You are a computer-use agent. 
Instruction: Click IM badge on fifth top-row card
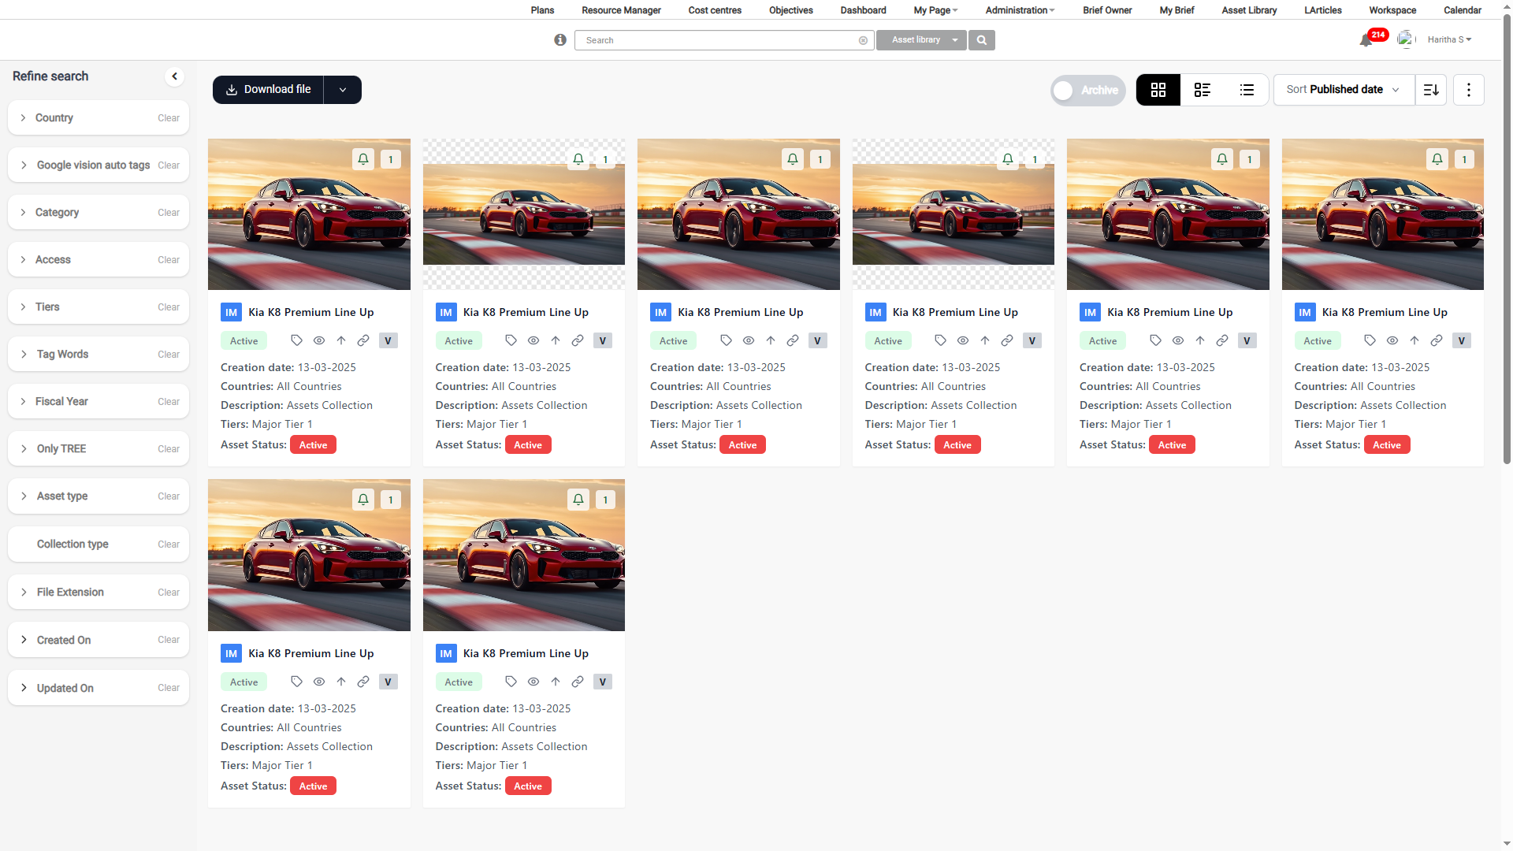[x=1091, y=313]
